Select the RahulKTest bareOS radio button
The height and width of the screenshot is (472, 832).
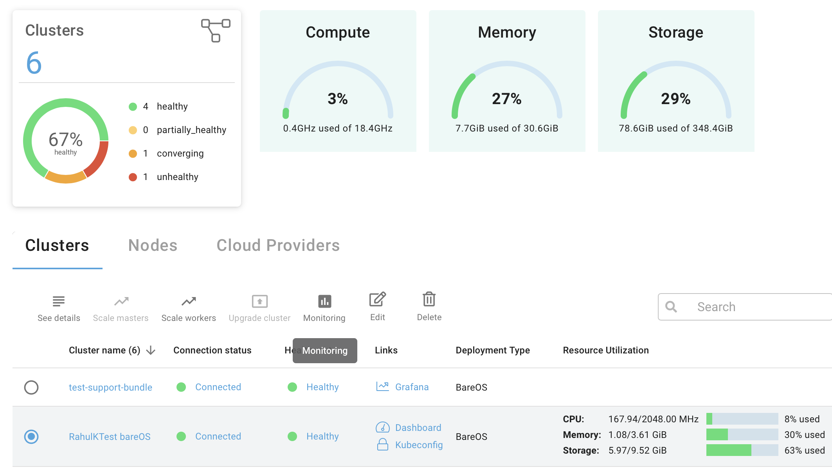(31, 437)
